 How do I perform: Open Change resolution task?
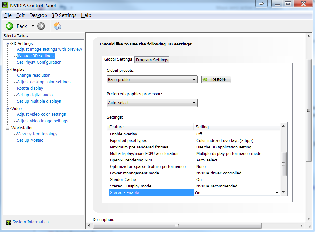pos(33,75)
